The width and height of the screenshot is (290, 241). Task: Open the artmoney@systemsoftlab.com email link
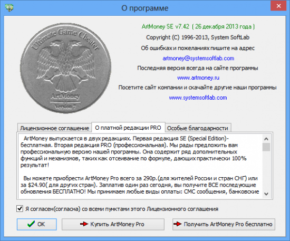(x=198, y=59)
